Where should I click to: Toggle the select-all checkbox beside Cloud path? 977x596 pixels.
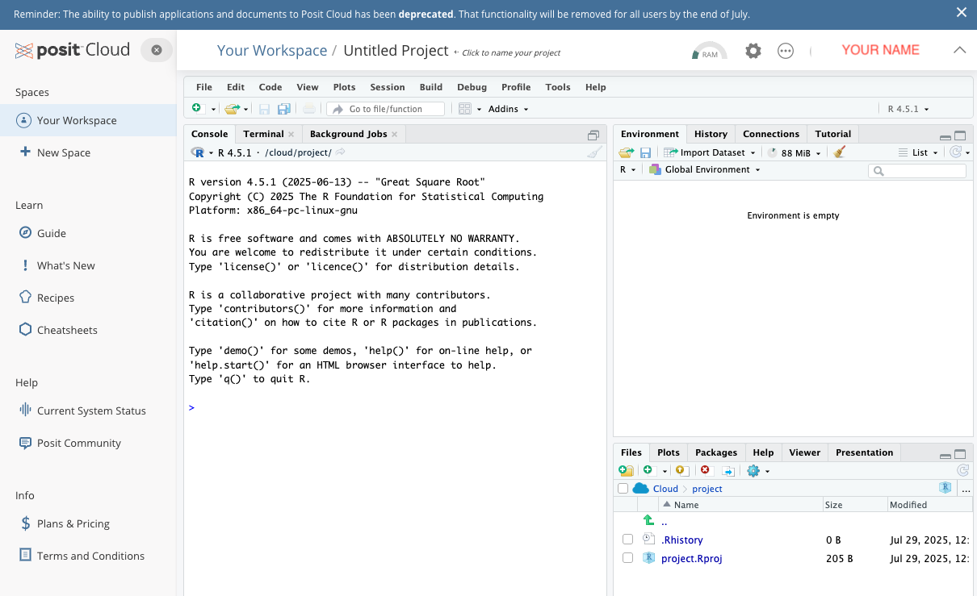pyautogui.click(x=623, y=489)
